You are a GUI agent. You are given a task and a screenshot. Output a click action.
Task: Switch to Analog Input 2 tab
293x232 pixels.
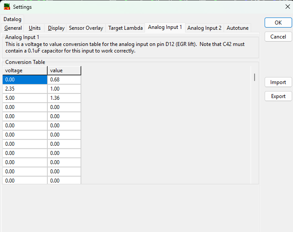pos(204,28)
